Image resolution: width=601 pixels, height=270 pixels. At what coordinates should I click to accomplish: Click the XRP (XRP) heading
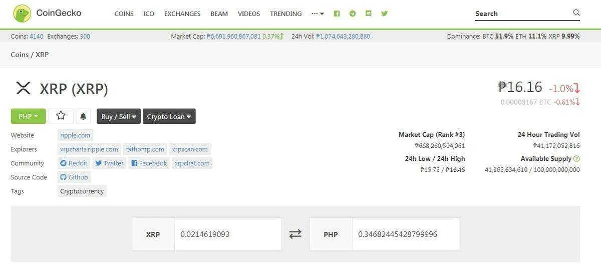click(x=74, y=89)
